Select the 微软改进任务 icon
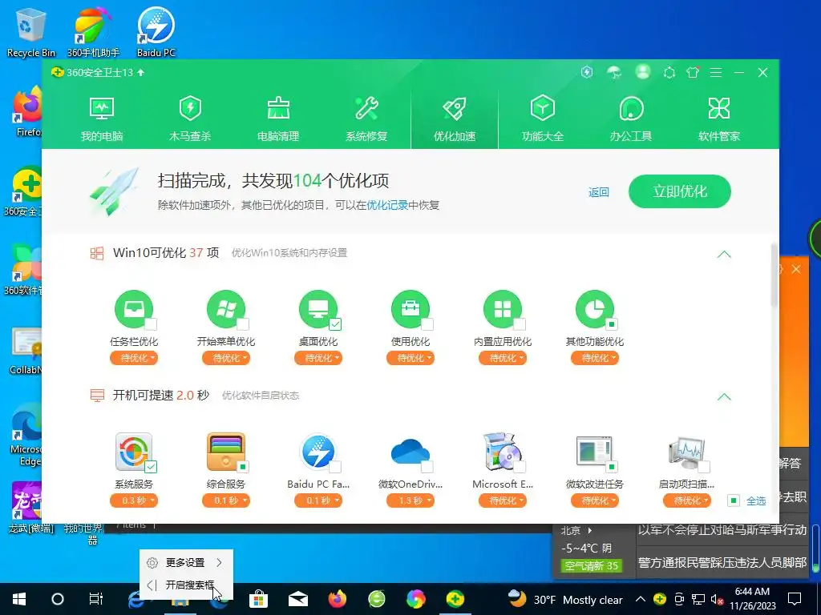The image size is (821, 615). point(594,452)
